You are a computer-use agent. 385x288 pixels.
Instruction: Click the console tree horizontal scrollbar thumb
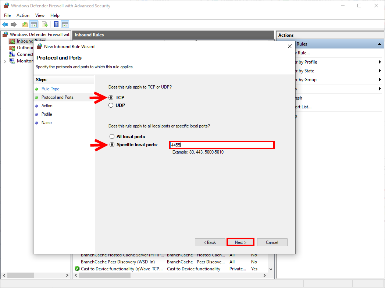tap(21, 275)
